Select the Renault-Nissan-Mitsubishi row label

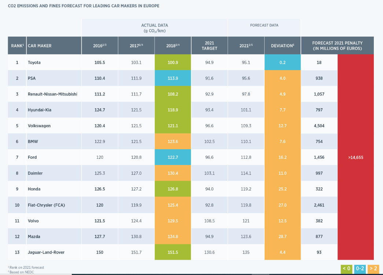click(52, 94)
